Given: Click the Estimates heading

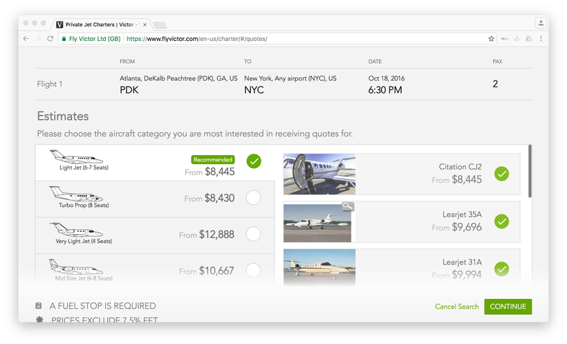Looking at the screenshot, I should point(63,116).
